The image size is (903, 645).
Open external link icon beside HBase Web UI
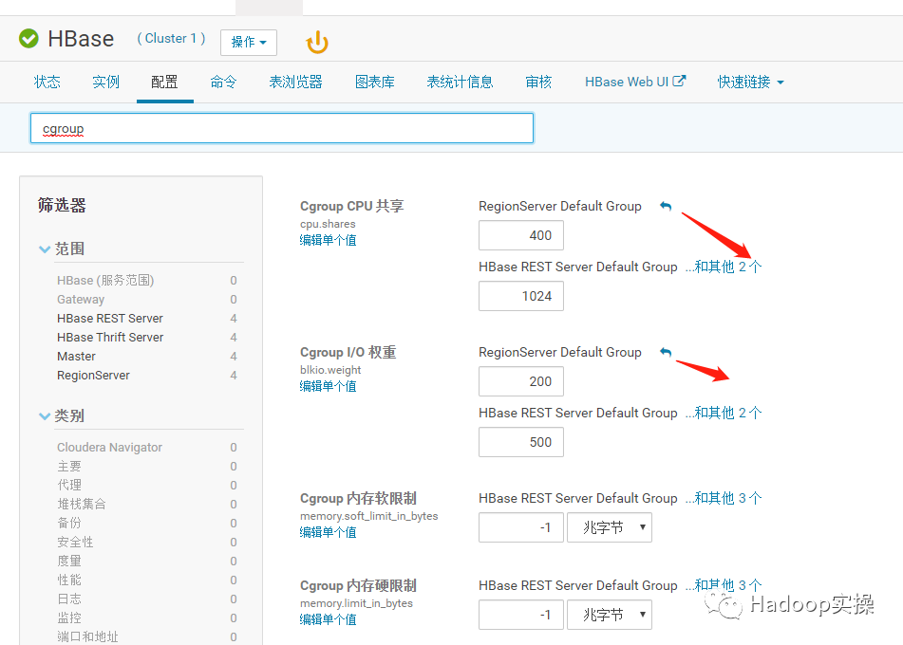tap(679, 82)
